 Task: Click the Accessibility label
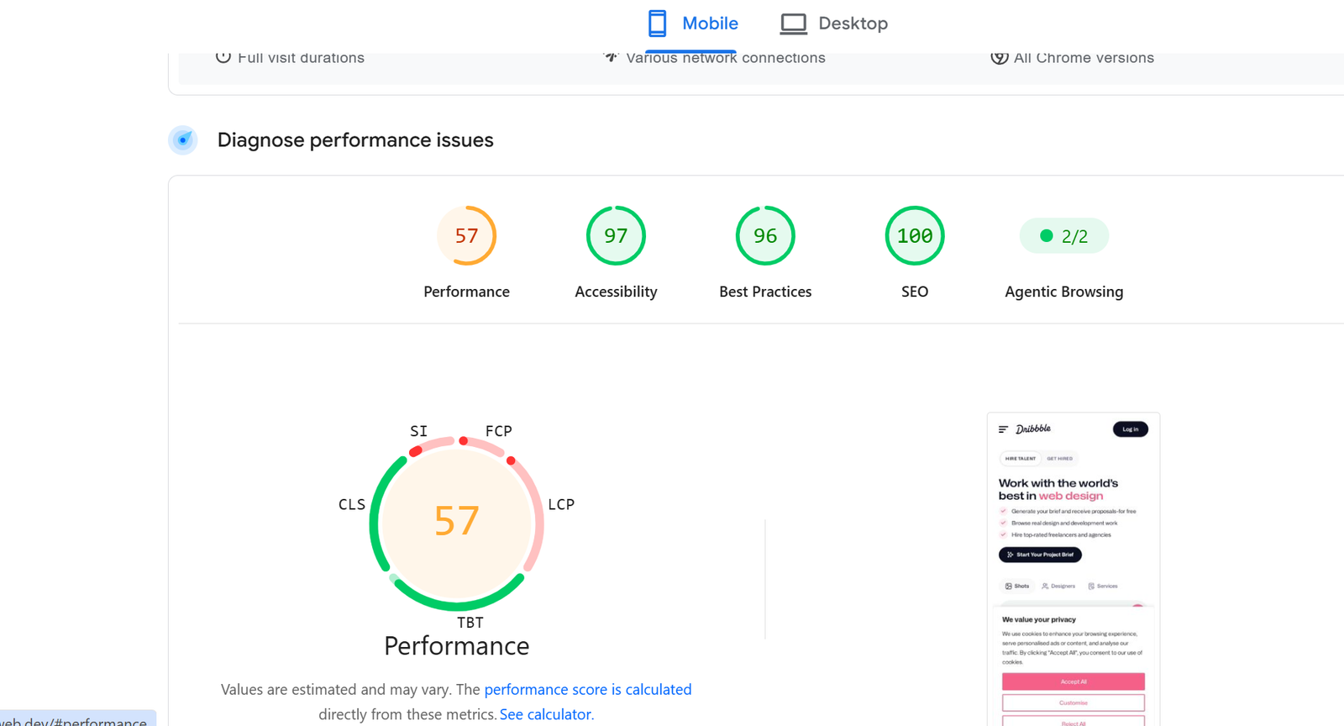616,292
